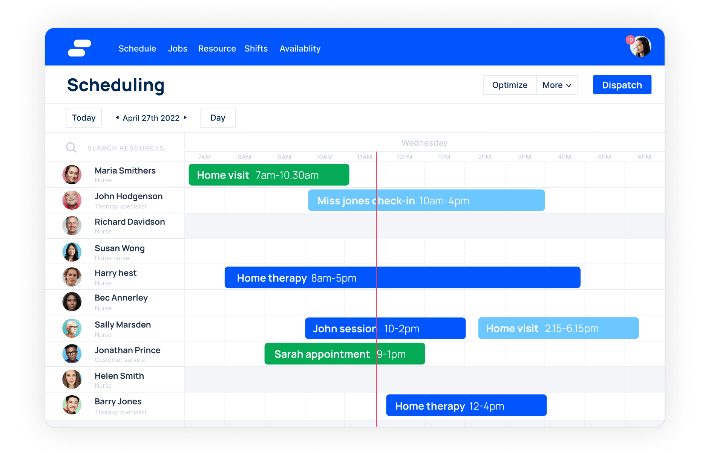Click April 27th 2022 date label

tap(151, 118)
